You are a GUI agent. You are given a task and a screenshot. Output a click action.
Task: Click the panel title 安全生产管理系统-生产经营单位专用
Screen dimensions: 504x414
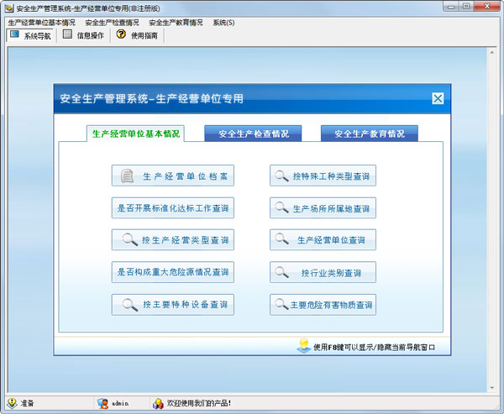[x=152, y=99]
